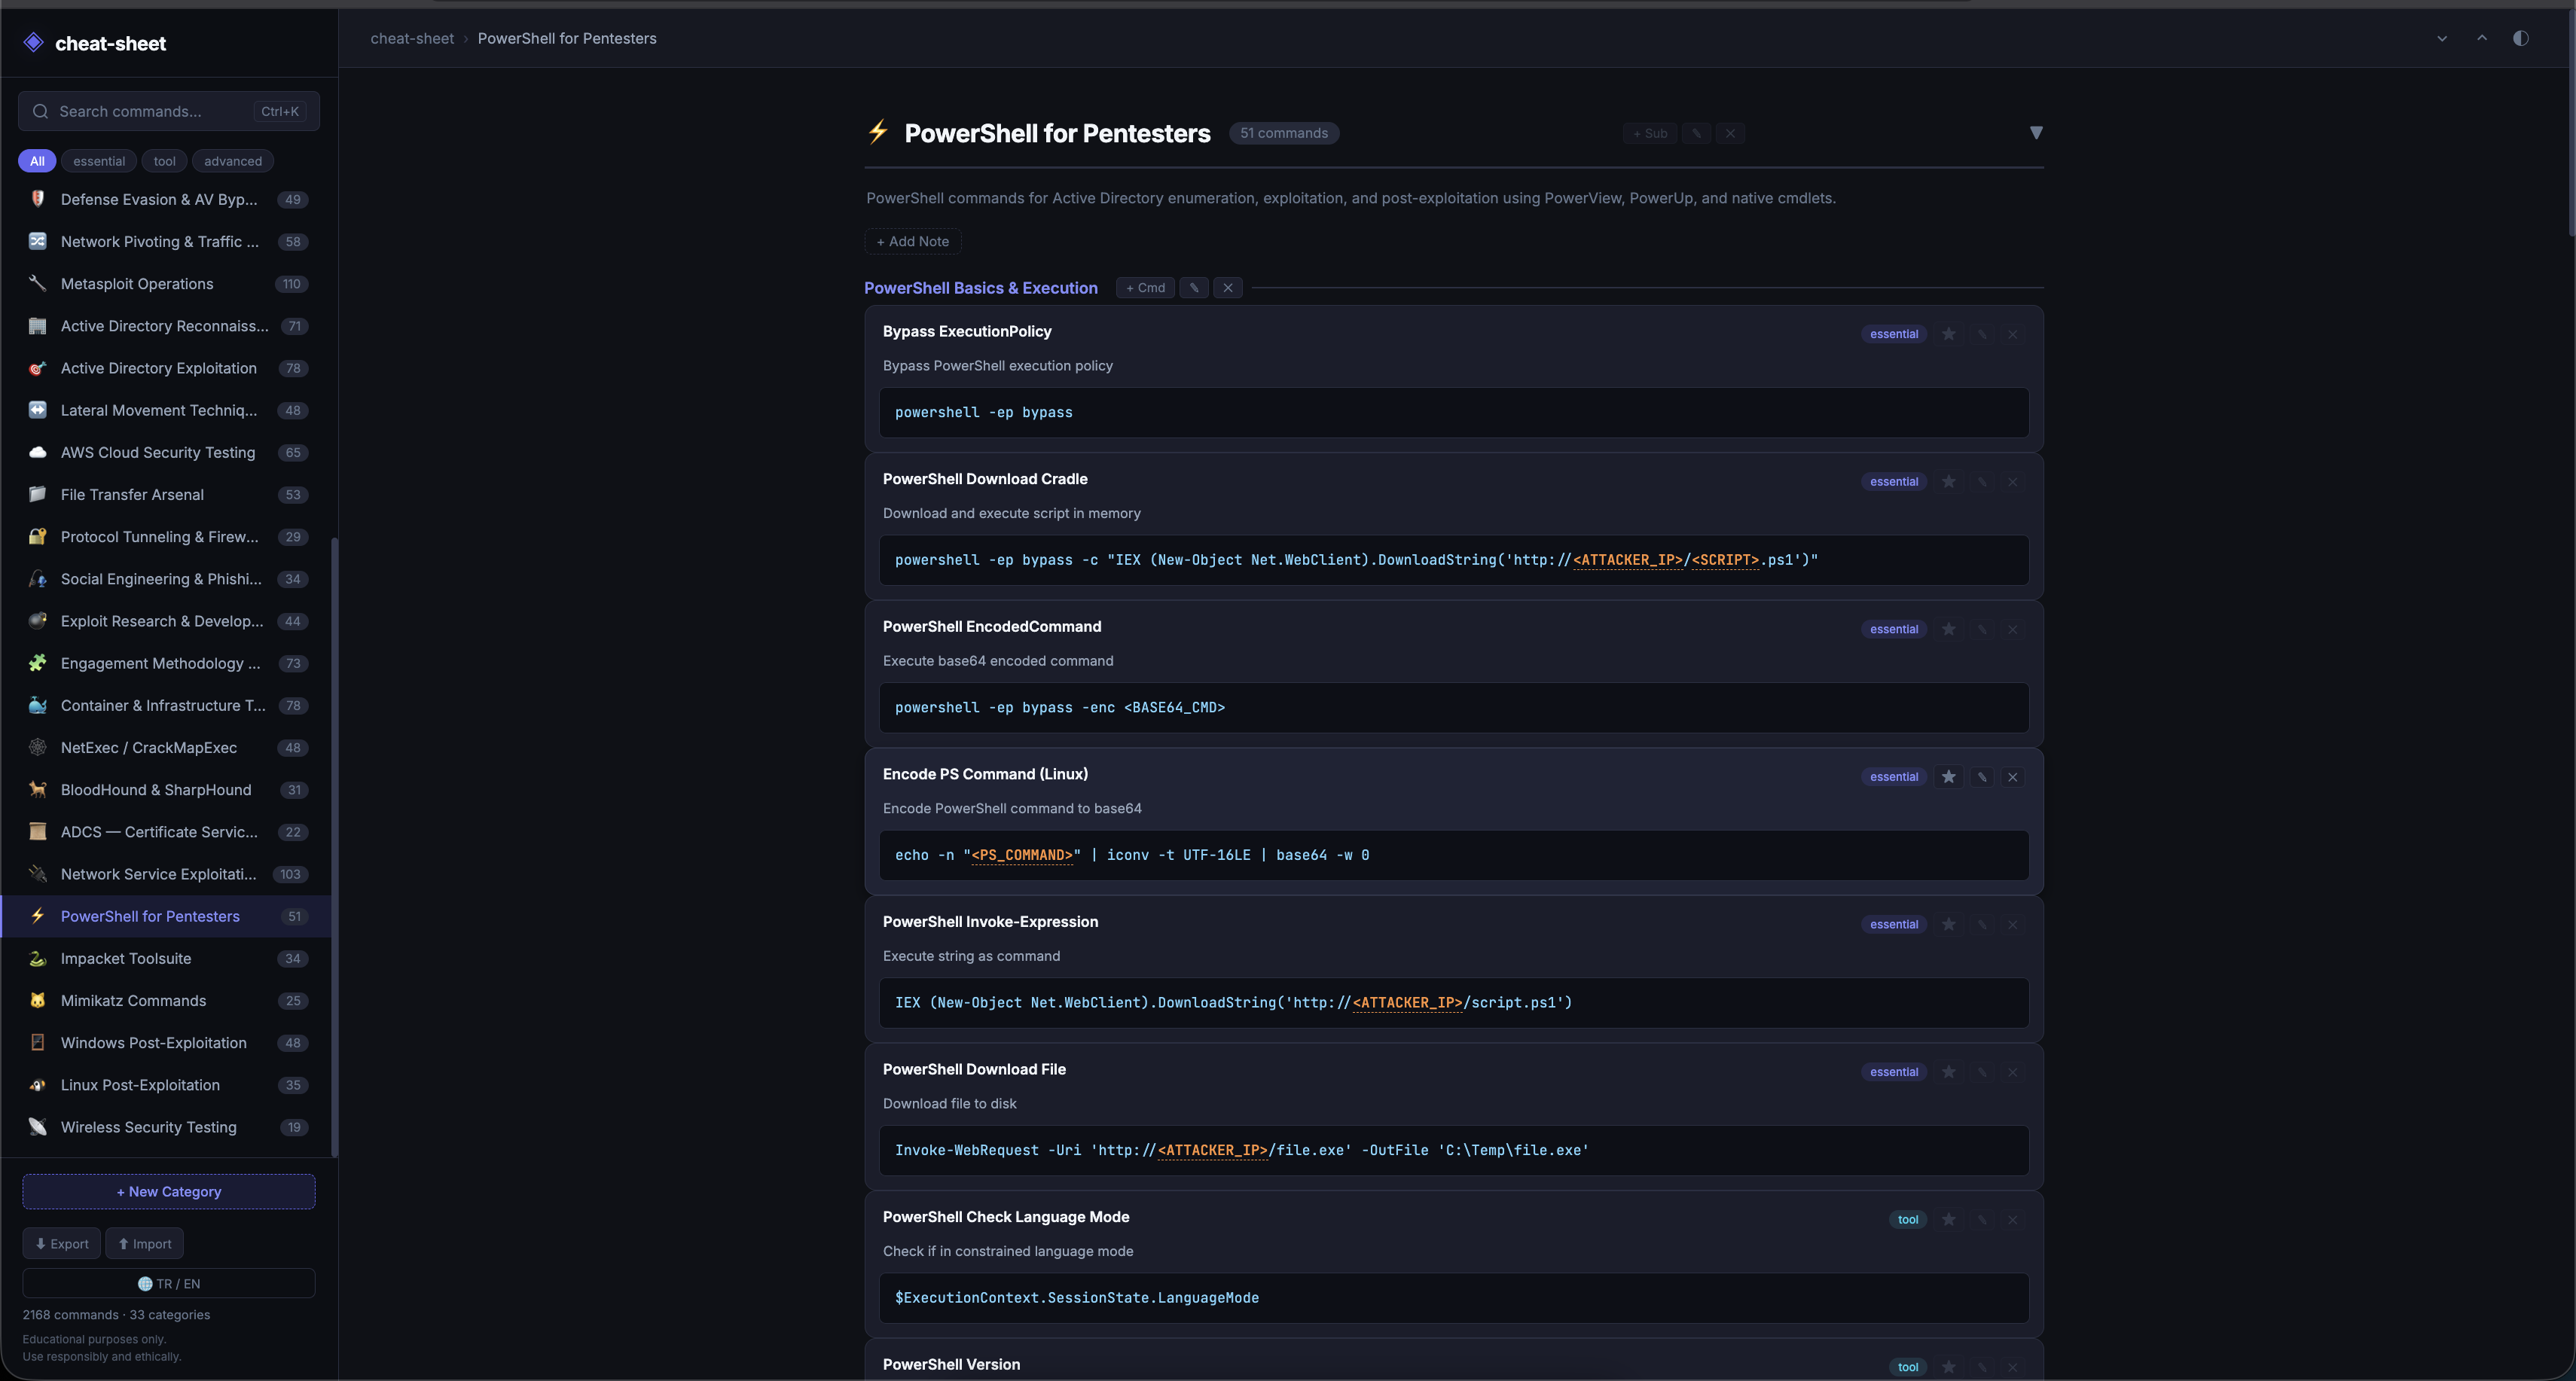The image size is (2576, 1381).
Task: Delete the PowerShell Download File command
Action: [2013, 1072]
